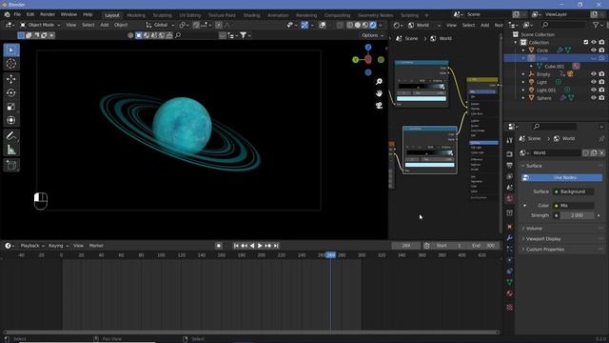Click the Z axis on navigation gizmo
609x343 pixels.
coord(368,47)
